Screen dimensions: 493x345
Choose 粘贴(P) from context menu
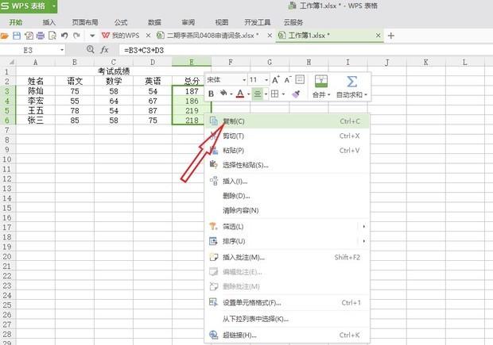(287, 151)
